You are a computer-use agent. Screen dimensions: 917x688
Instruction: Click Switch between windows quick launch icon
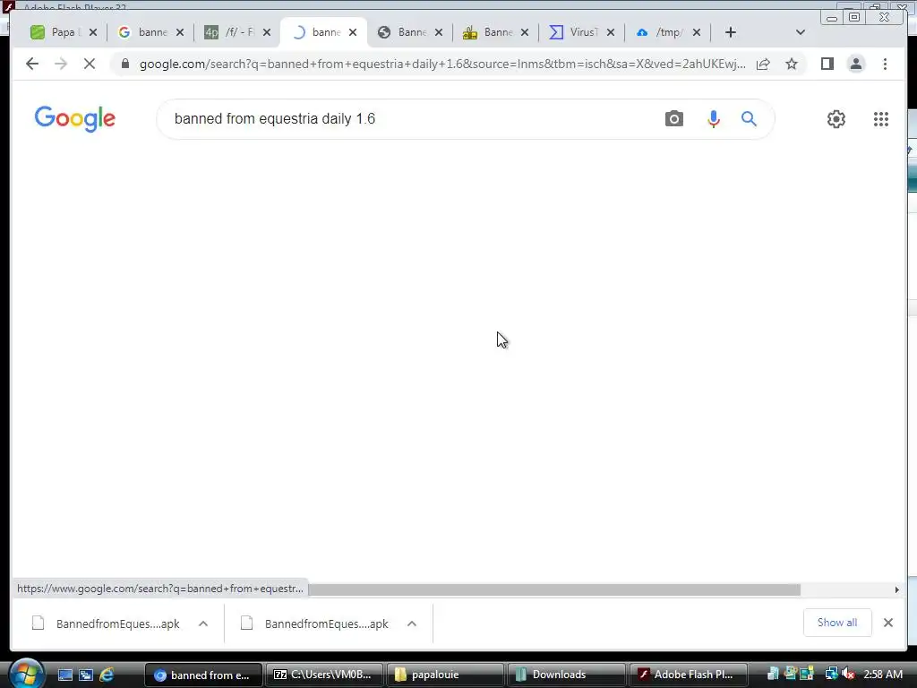(86, 675)
